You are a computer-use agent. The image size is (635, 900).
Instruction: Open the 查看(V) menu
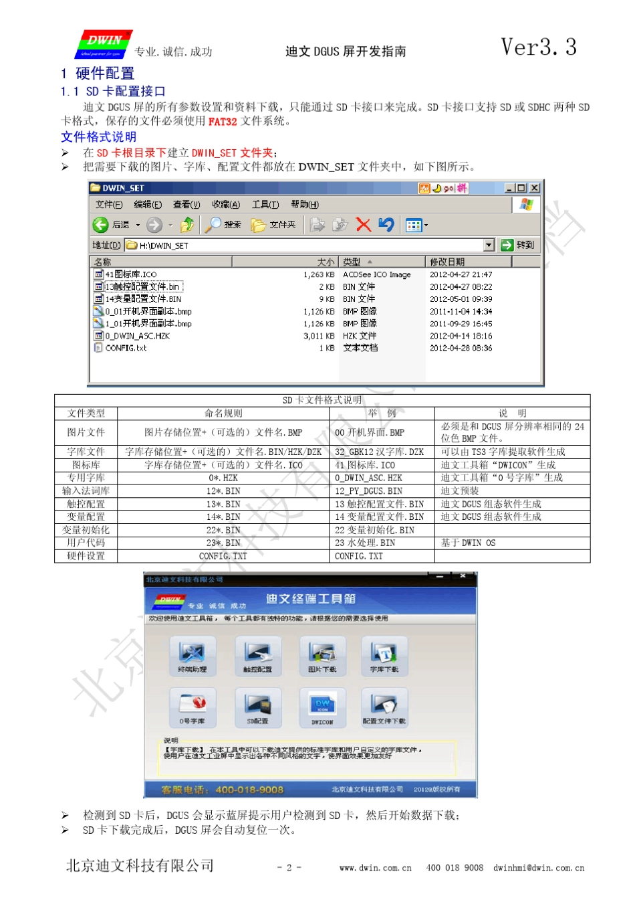(186, 205)
